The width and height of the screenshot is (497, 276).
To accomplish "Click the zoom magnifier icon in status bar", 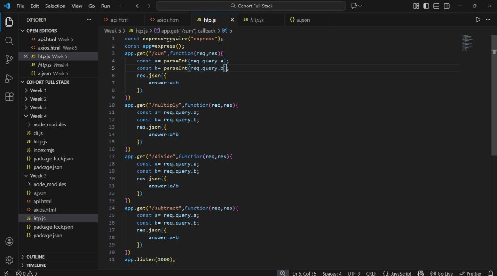I will [x=283, y=273].
